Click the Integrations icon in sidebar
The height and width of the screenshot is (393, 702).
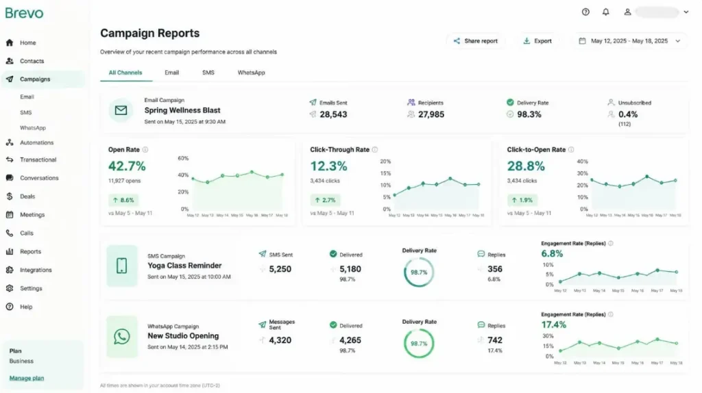point(10,270)
